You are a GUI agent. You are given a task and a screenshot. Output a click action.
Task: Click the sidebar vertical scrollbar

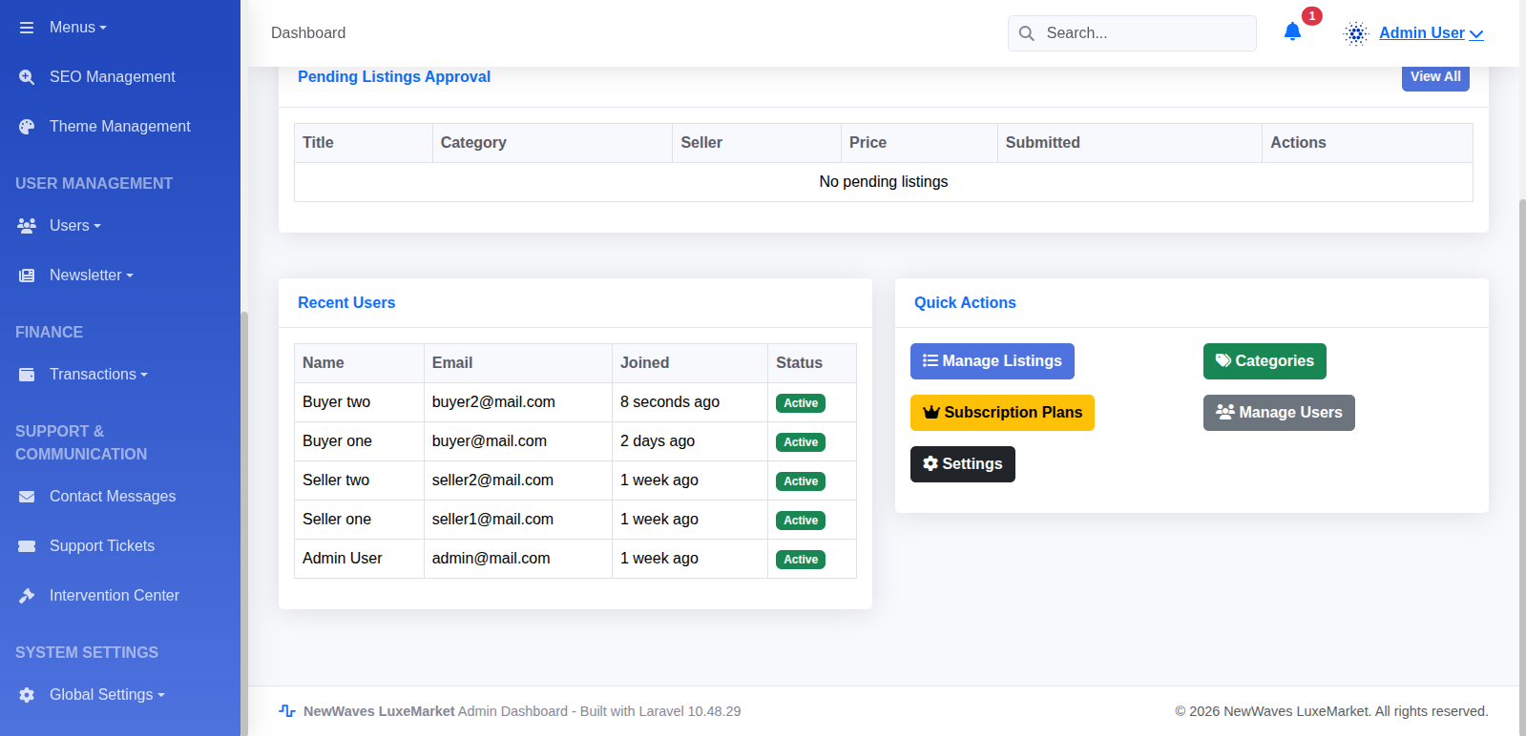(x=244, y=522)
